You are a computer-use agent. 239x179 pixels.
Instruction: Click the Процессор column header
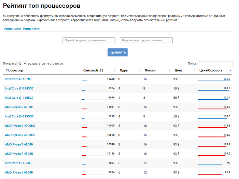coord(15,70)
